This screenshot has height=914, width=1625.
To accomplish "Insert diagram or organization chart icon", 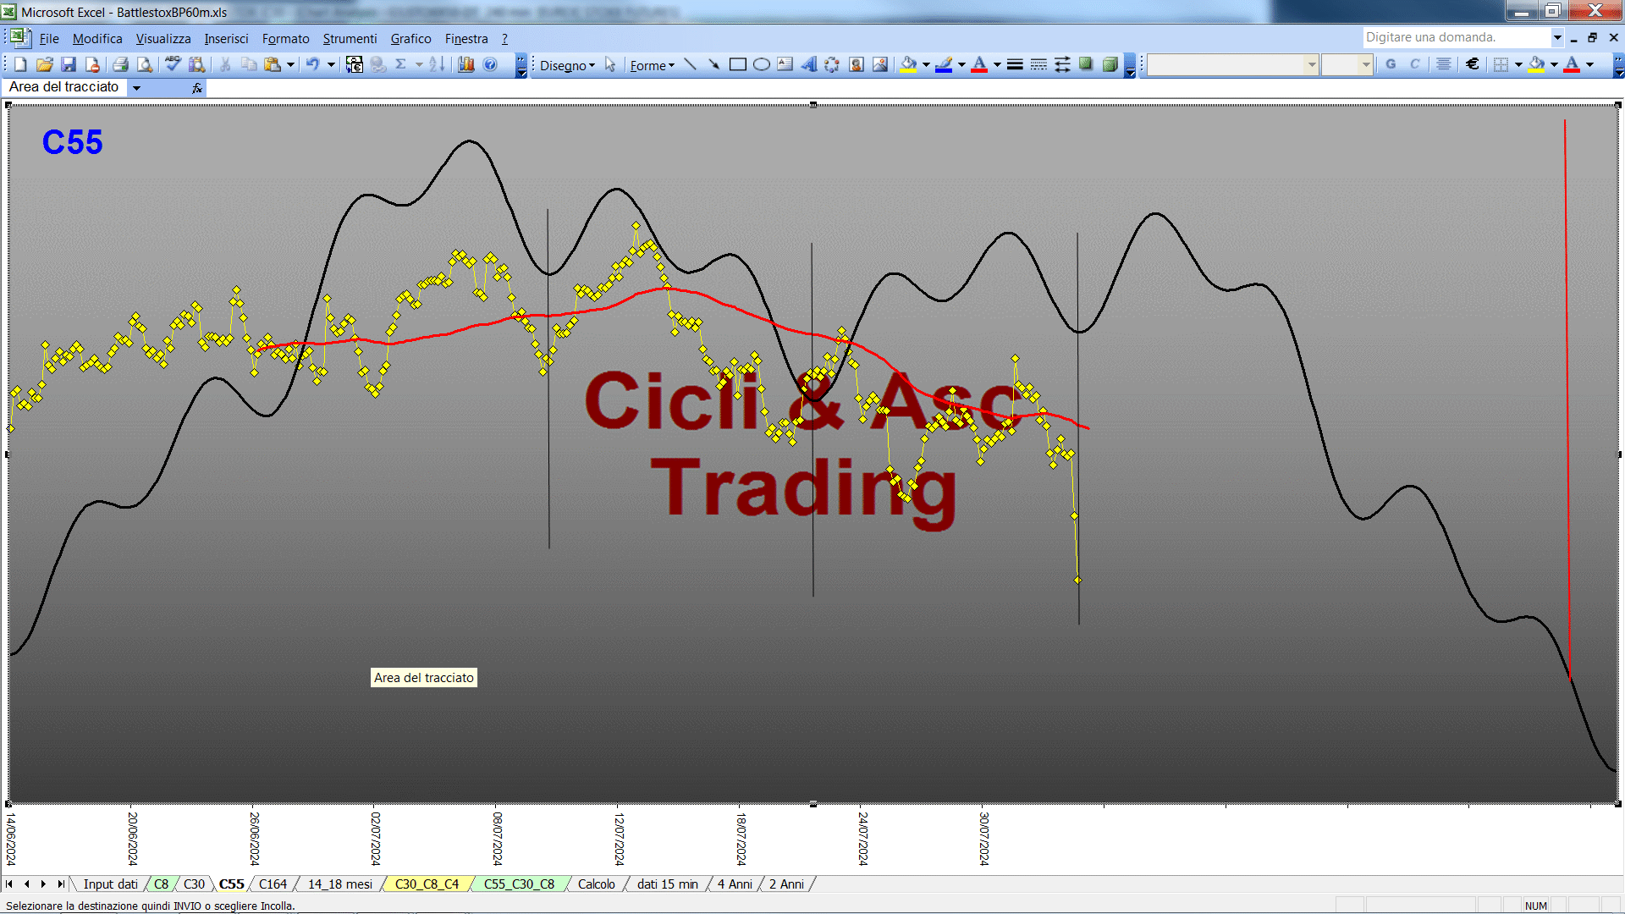I will coord(833,64).
